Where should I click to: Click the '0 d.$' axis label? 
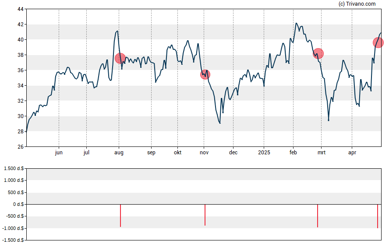click(18, 204)
